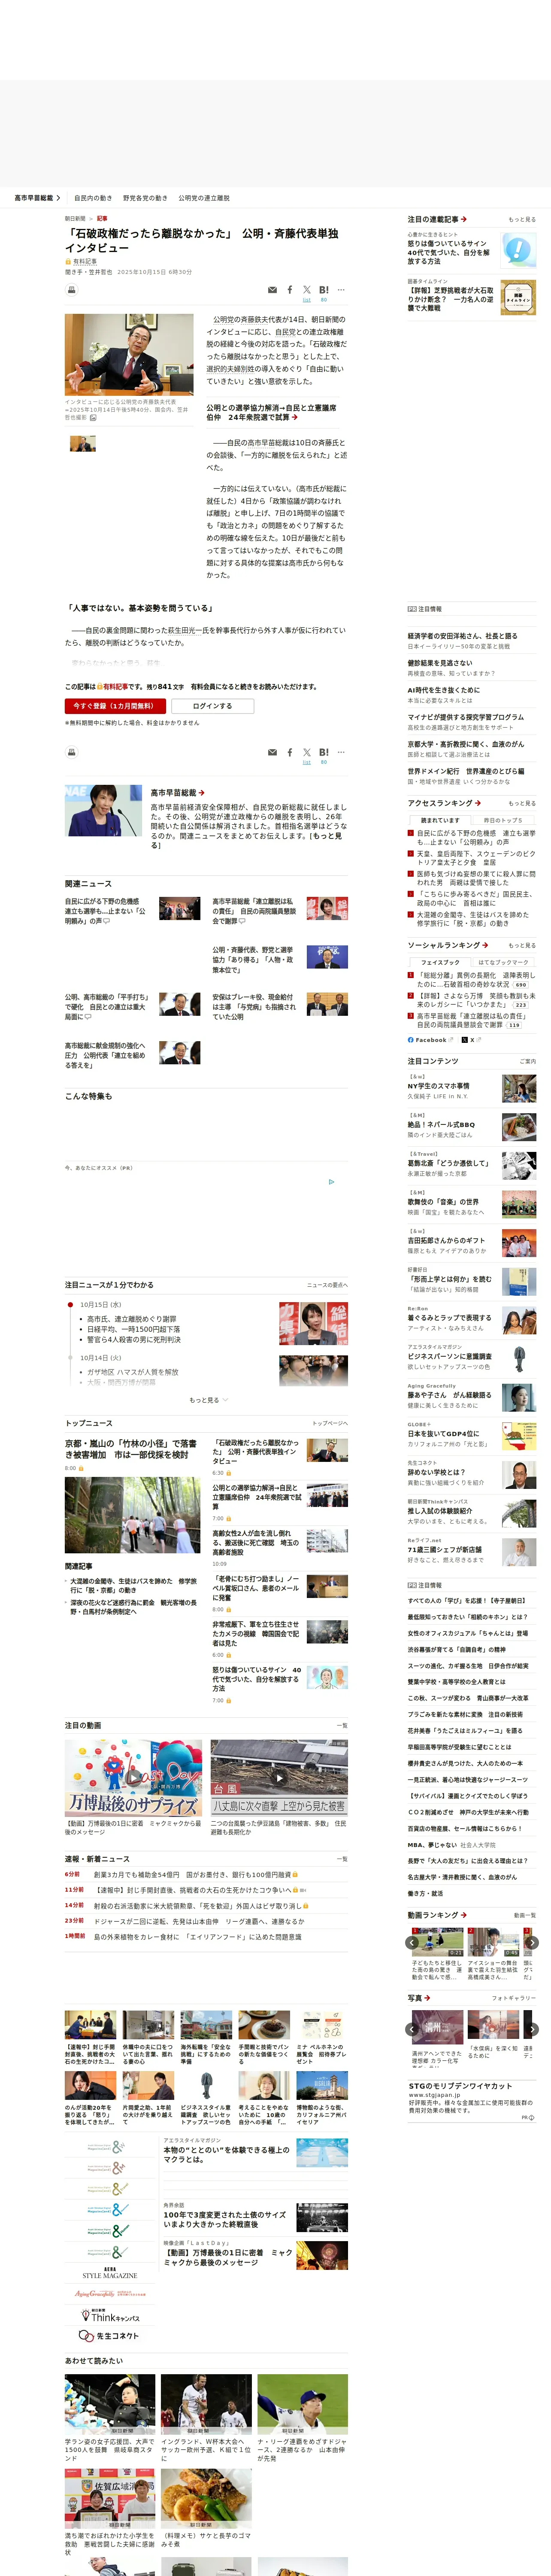Click もっと見る next to ソーシャルランキング
This screenshot has width=551, height=2576.
click(522, 945)
